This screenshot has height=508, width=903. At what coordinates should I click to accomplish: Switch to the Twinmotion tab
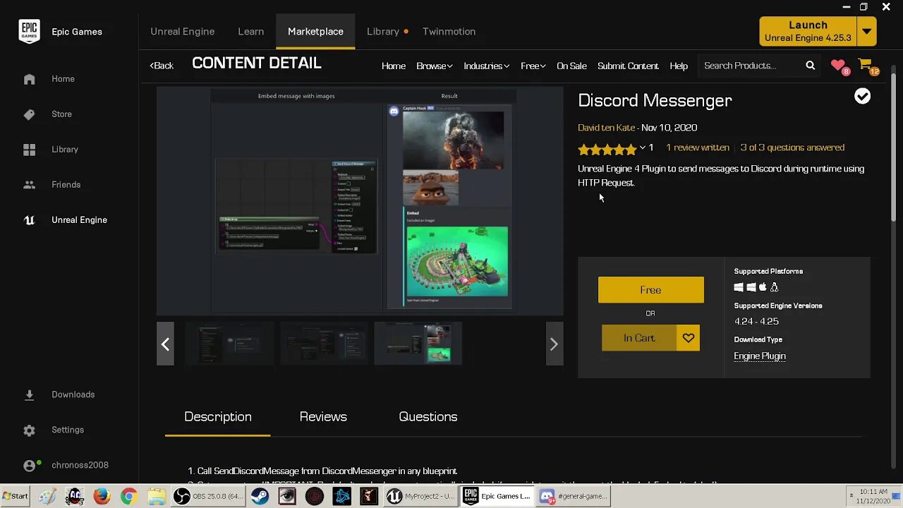coord(449,31)
